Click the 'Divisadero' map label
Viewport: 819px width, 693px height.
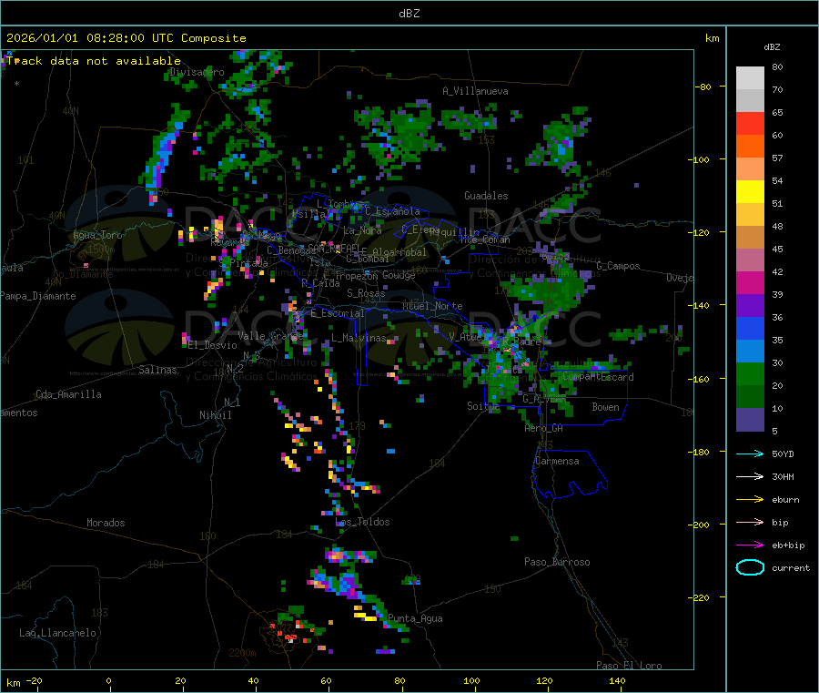click(197, 72)
